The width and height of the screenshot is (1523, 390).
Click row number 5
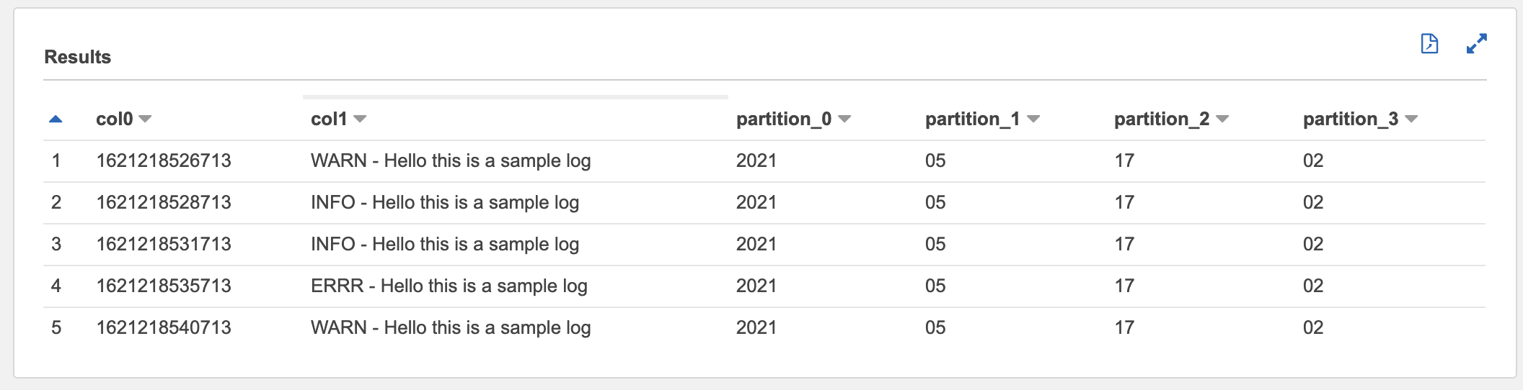click(56, 327)
